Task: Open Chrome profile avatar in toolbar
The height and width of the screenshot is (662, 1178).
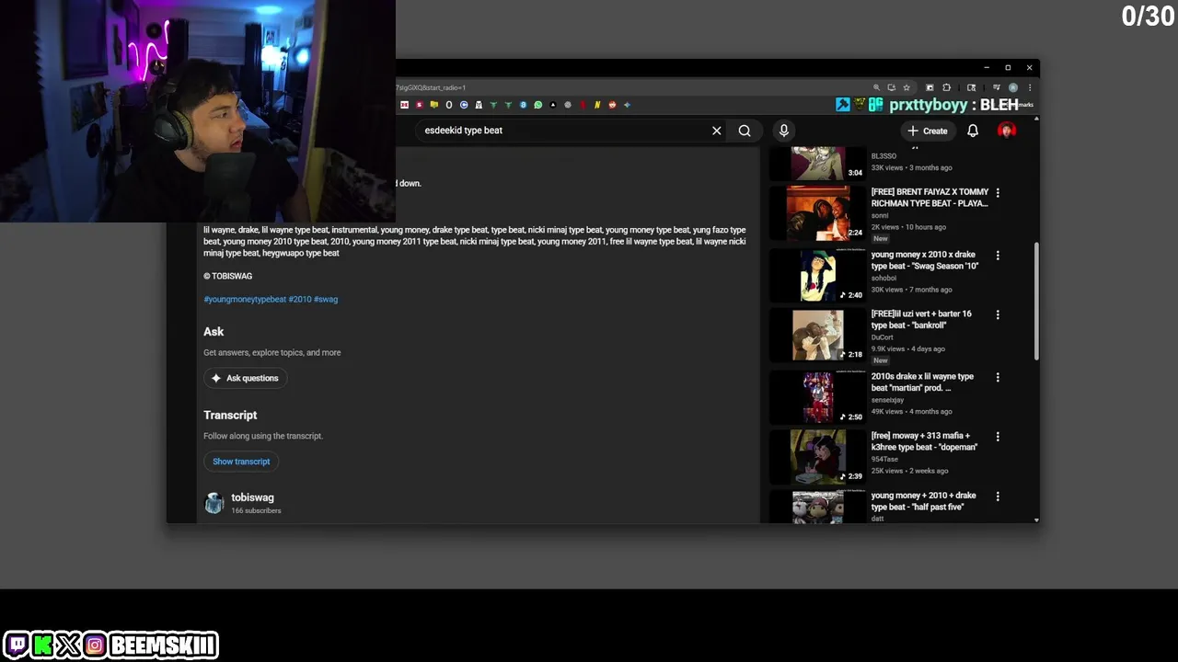Action: click(1013, 87)
